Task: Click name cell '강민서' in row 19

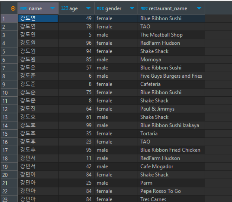Action: 38,167
